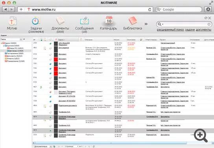Click the browser Back arrow button
This screenshot has width=214, height=148.
pyautogui.click(x=6, y=9)
